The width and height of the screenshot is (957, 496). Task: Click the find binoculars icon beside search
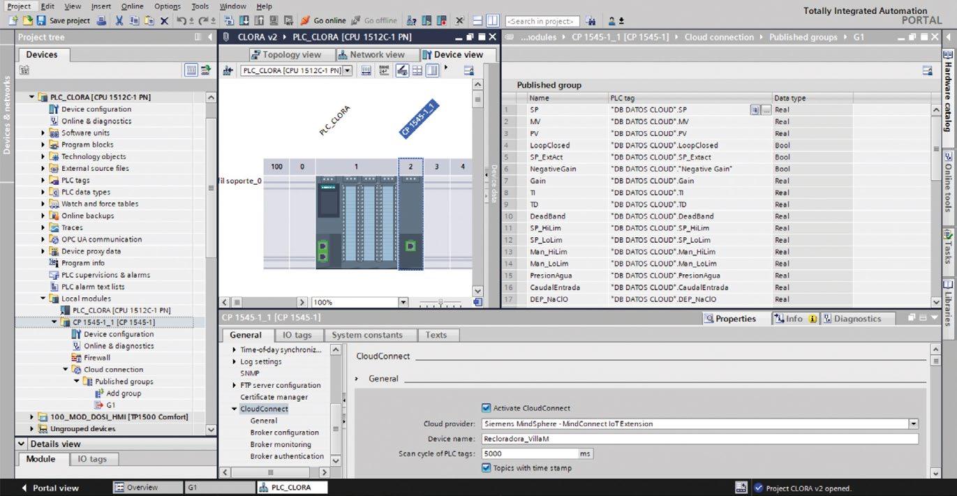click(591, 21)
